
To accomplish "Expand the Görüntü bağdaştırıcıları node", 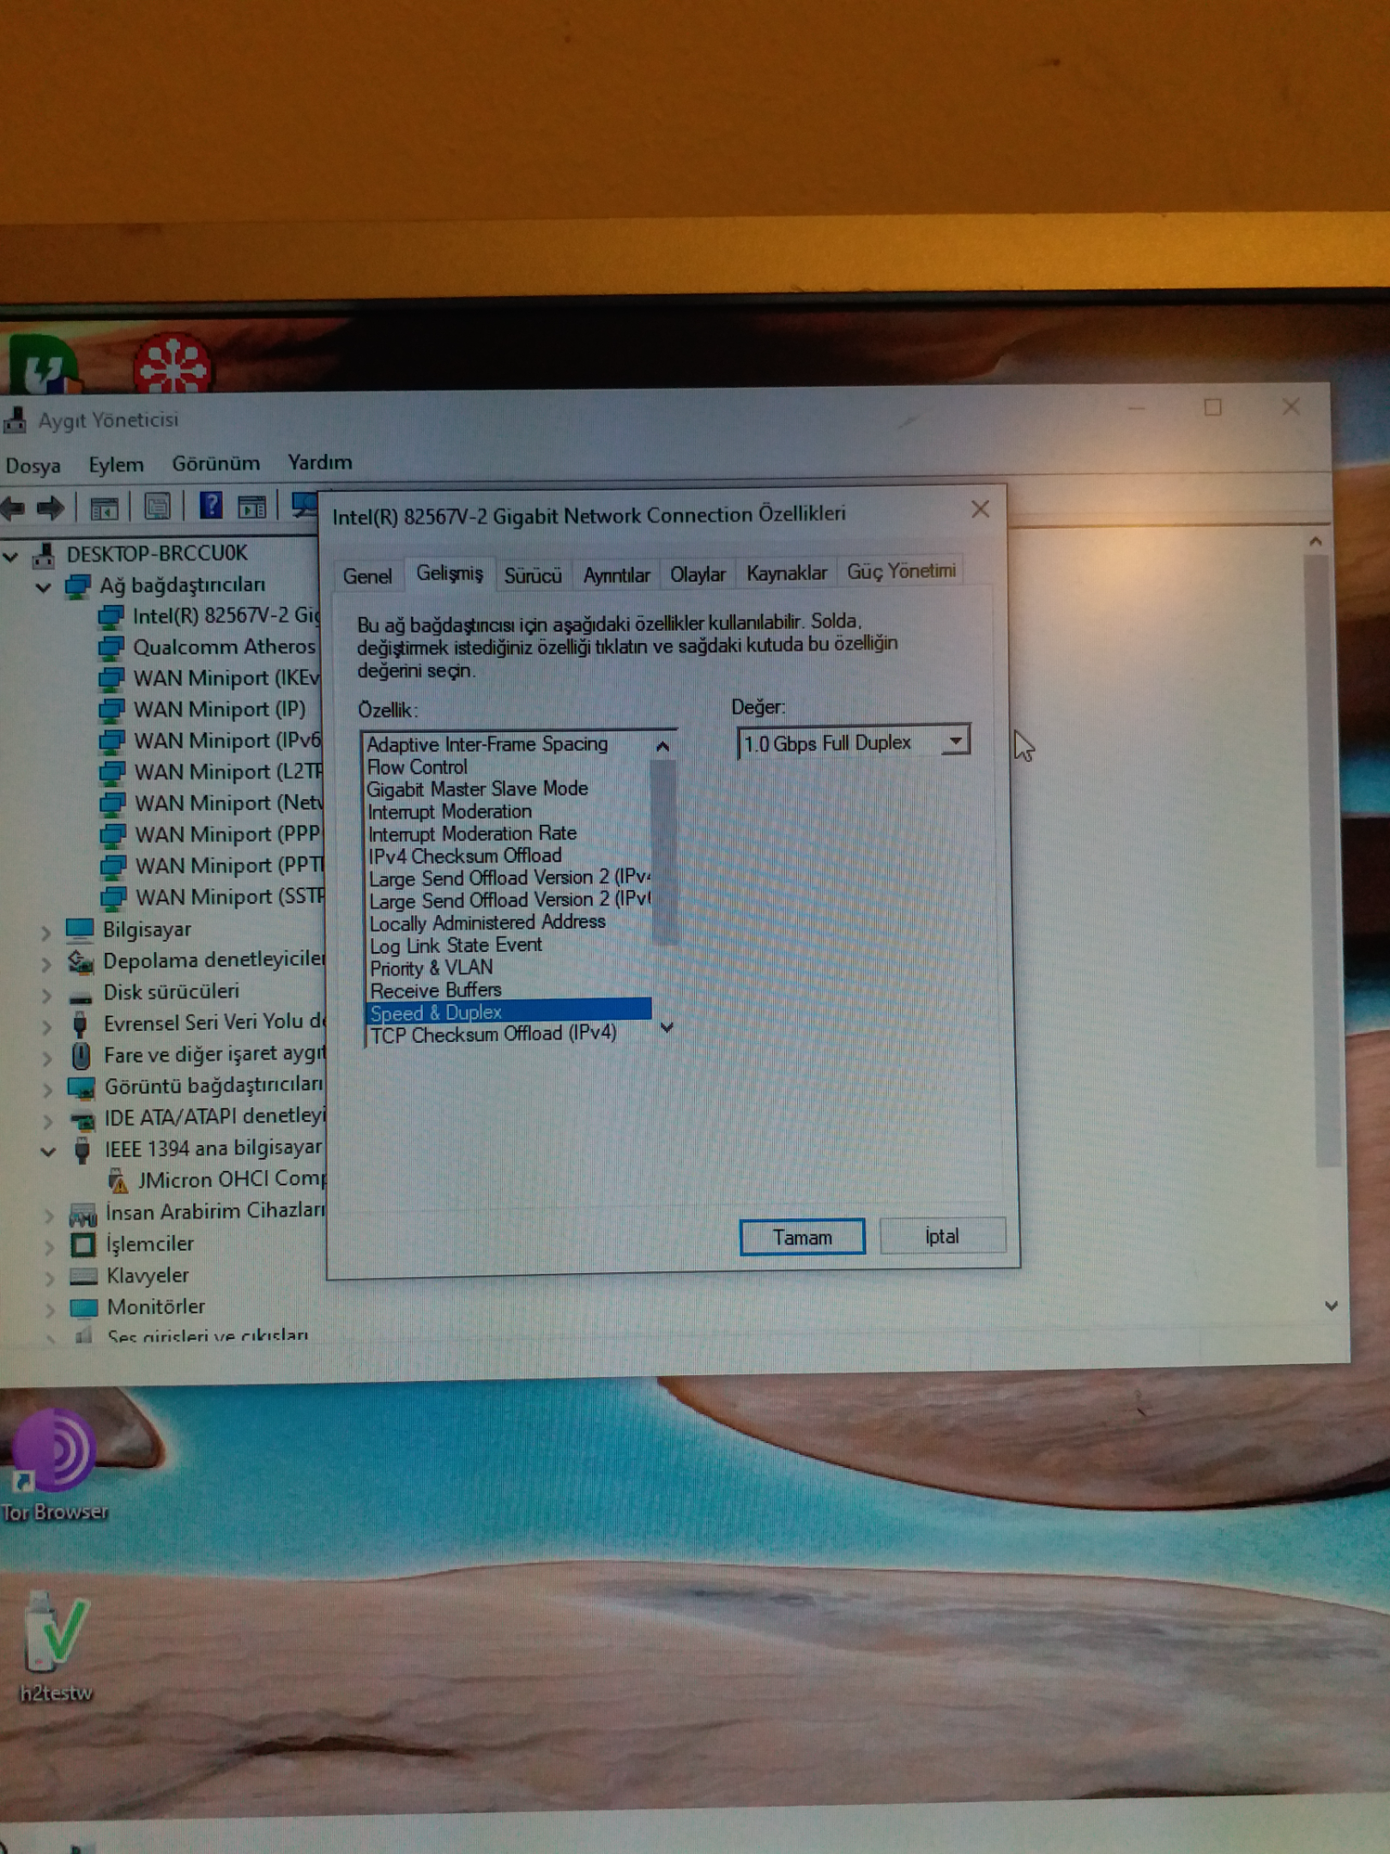I will coord(48,1088).
